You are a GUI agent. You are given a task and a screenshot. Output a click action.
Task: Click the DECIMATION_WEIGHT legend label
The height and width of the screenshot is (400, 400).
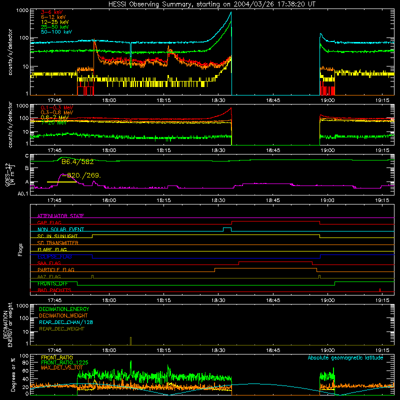point(63,315)
